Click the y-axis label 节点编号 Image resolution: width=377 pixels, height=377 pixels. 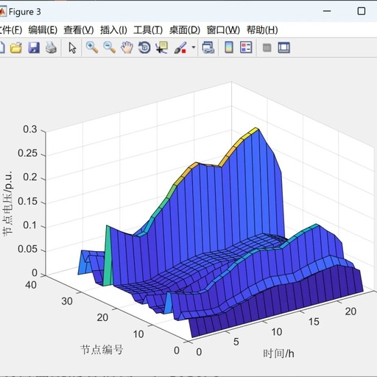(102, 350)
